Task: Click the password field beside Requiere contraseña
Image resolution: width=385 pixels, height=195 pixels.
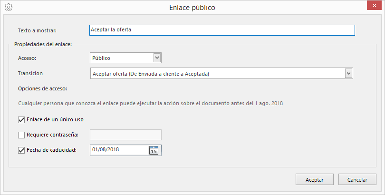Action: [125, 135]
